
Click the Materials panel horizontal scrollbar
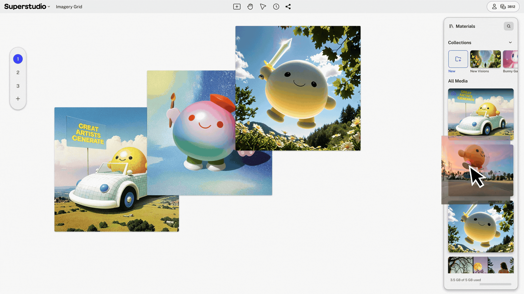tap(495, 284)
